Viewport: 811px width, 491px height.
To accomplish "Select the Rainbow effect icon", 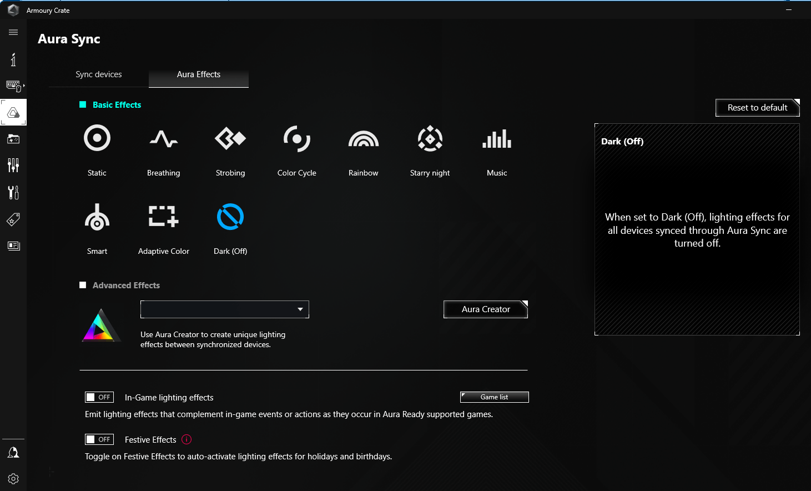I will coord(364,138).
